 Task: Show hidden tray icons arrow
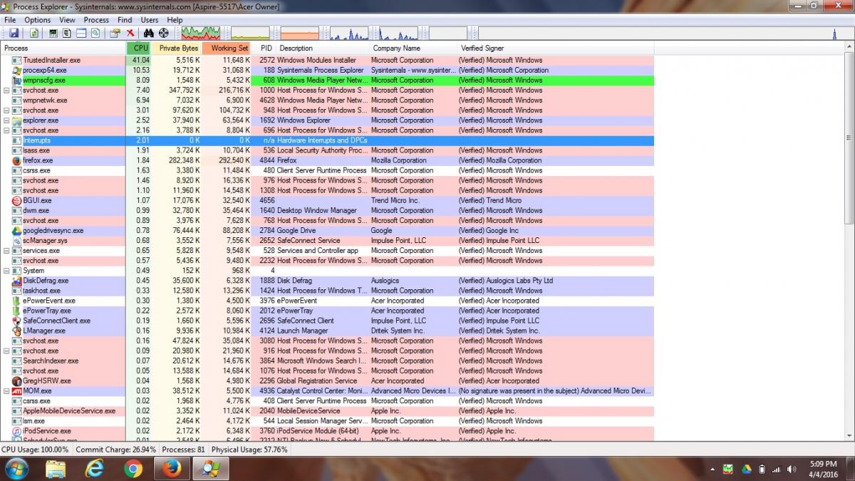(x=714, y=469)
